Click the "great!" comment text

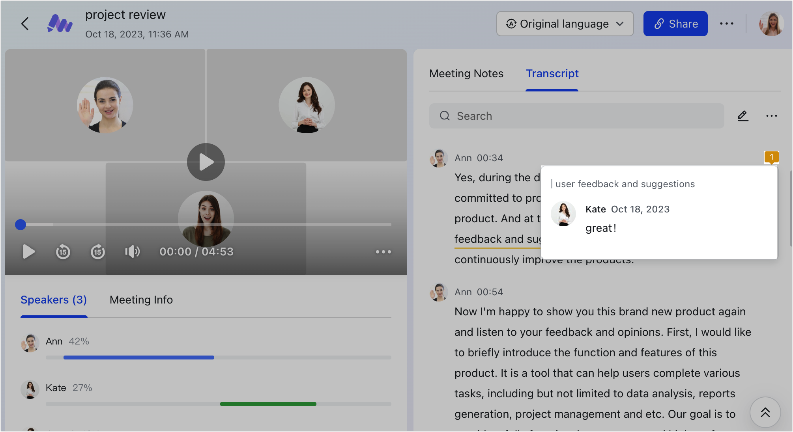click(601, 228)
